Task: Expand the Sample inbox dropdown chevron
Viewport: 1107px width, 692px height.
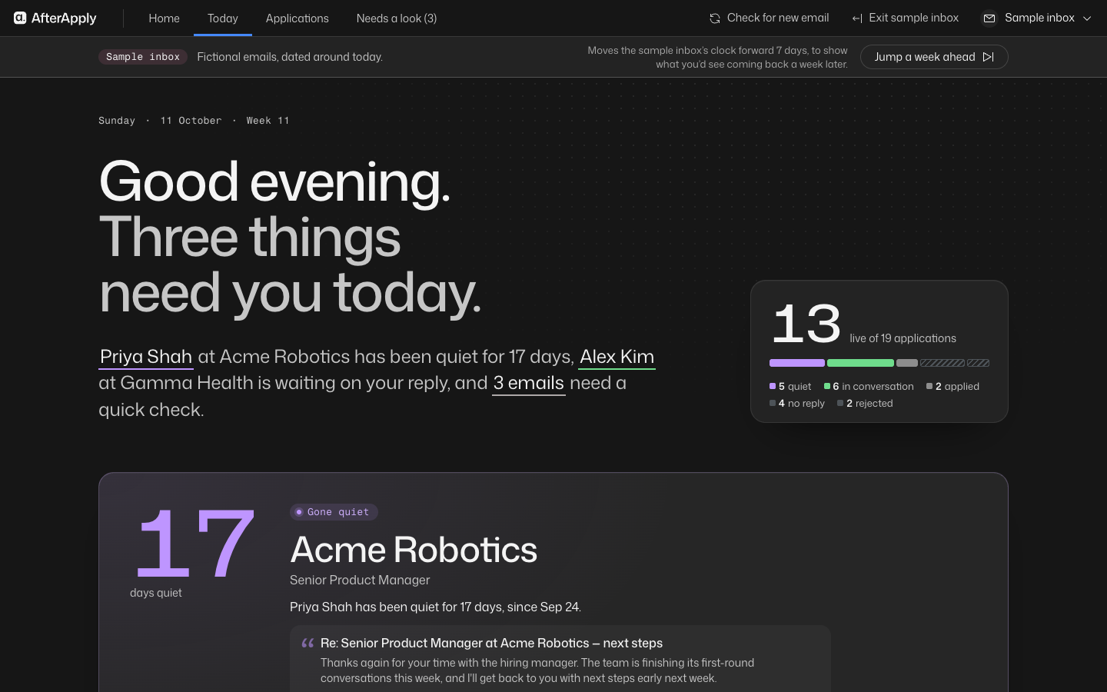Action: pos(1087,18)
